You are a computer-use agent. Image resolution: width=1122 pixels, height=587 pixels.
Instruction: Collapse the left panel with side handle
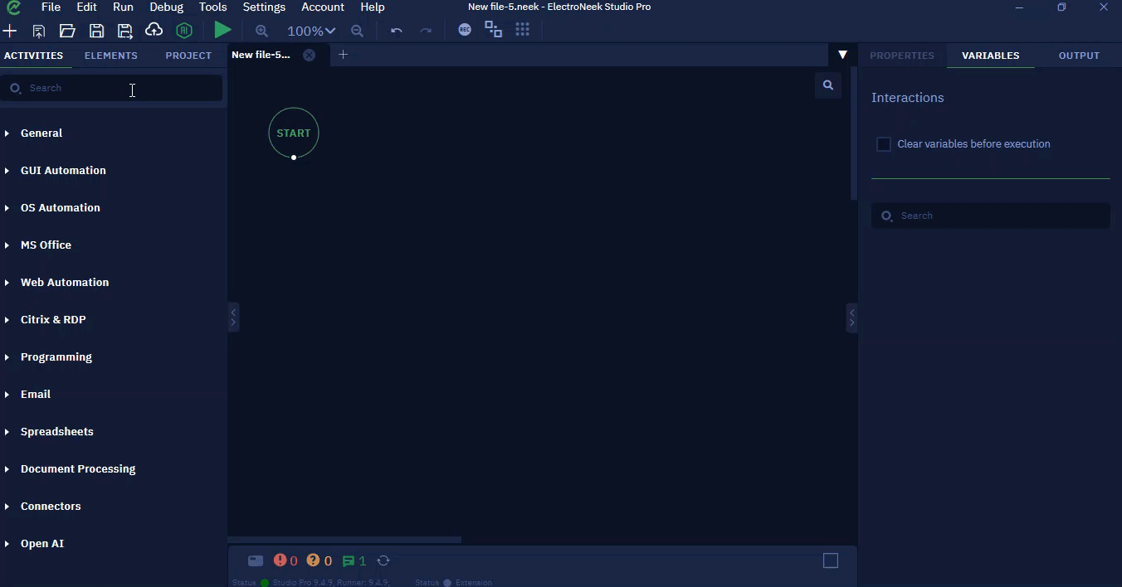click(233, 318)
